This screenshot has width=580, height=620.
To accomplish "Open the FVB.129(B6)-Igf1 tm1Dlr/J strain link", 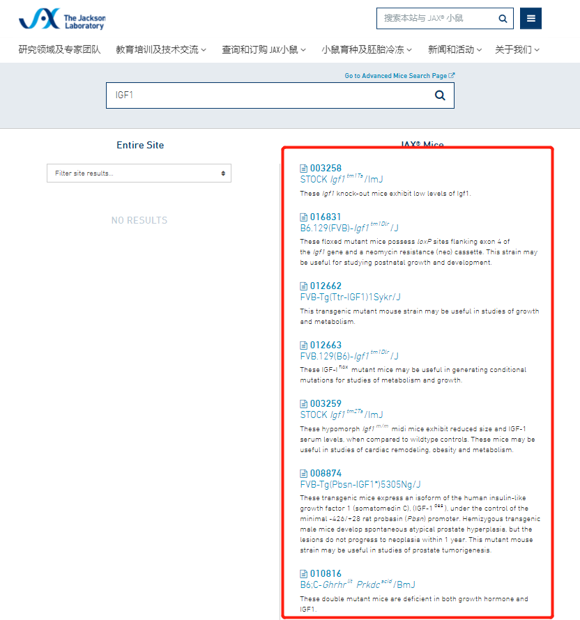I will click(x=349, y=355).
